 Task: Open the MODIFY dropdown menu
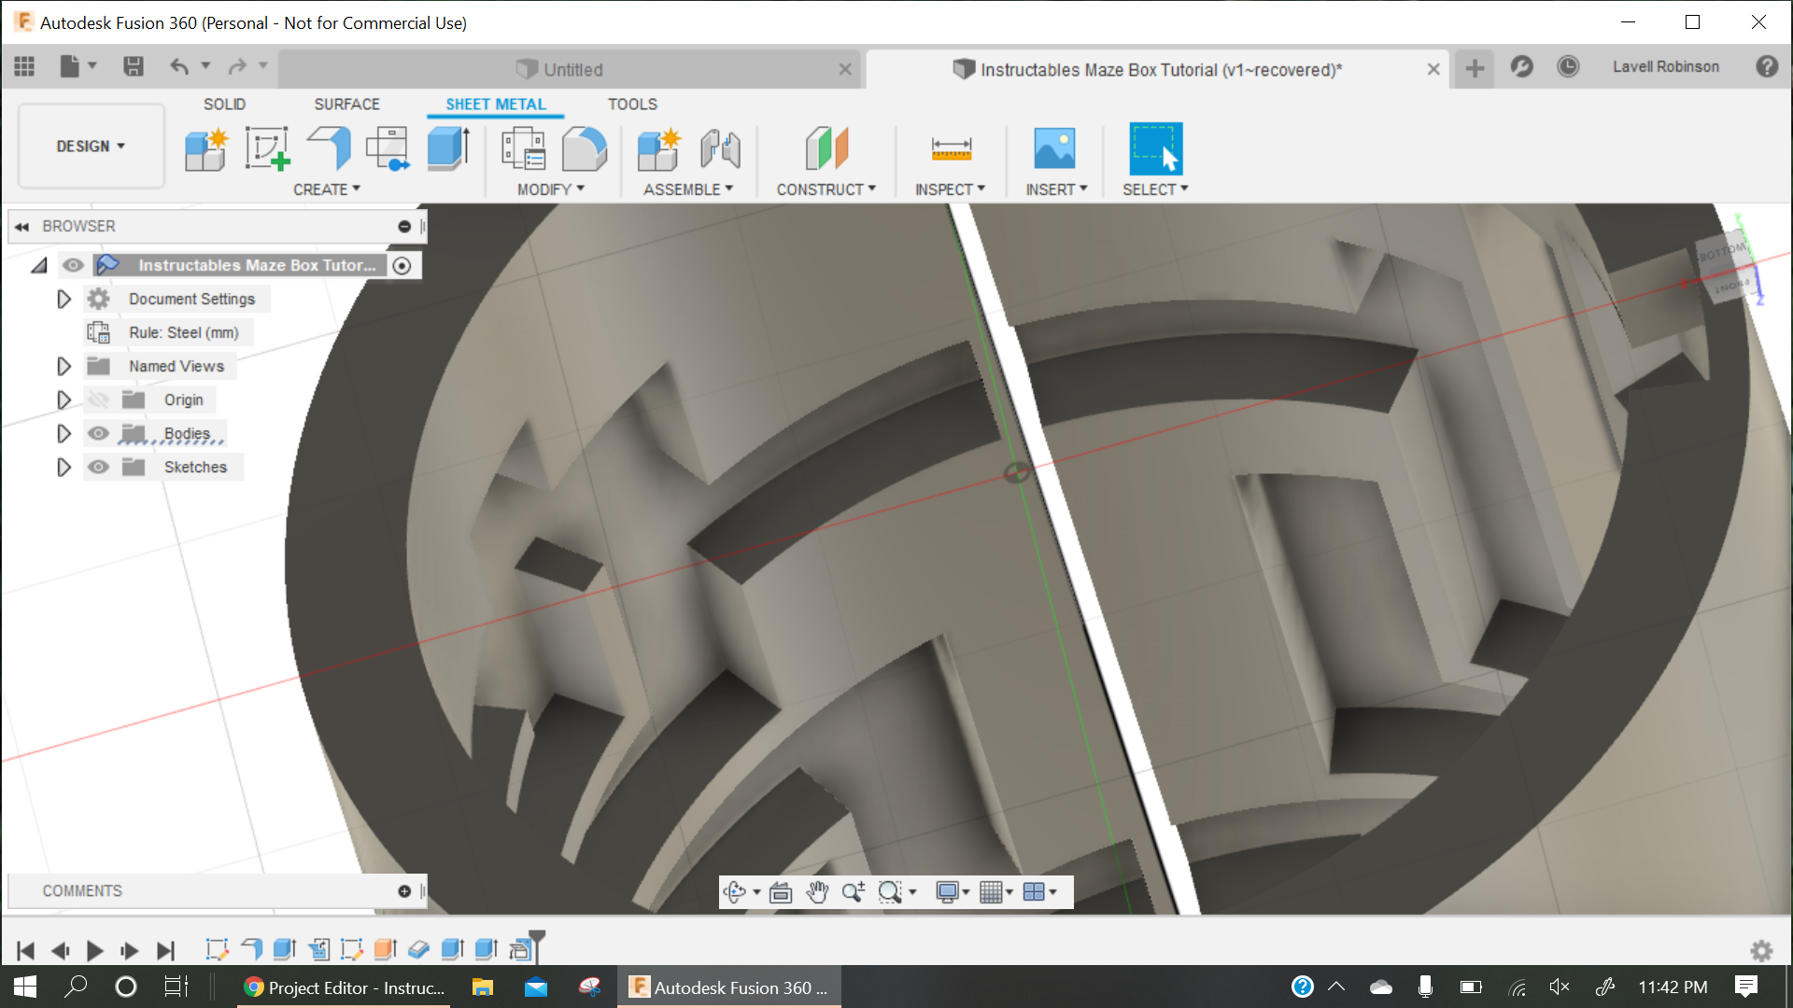(551, 189)
